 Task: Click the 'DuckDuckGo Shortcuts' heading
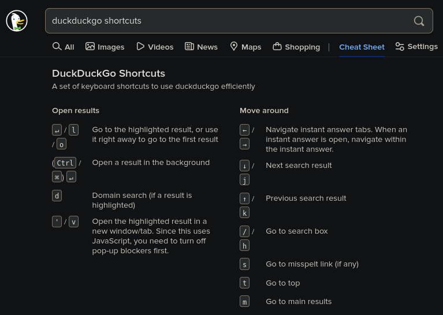[109, 73]
